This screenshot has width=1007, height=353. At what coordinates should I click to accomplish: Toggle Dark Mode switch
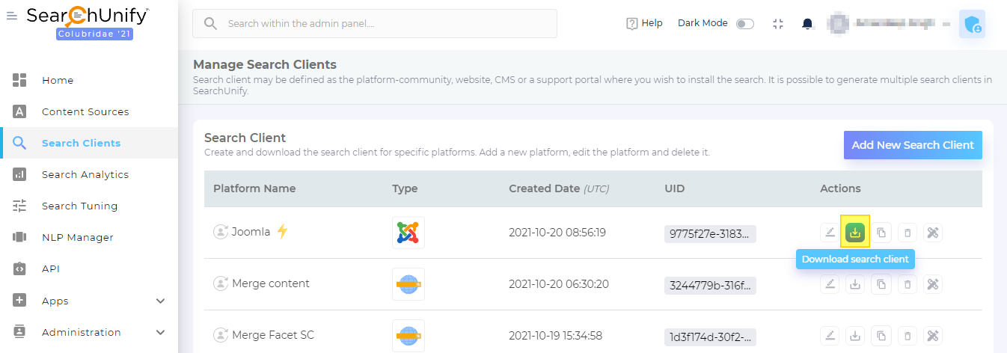[x=745, y=24]
